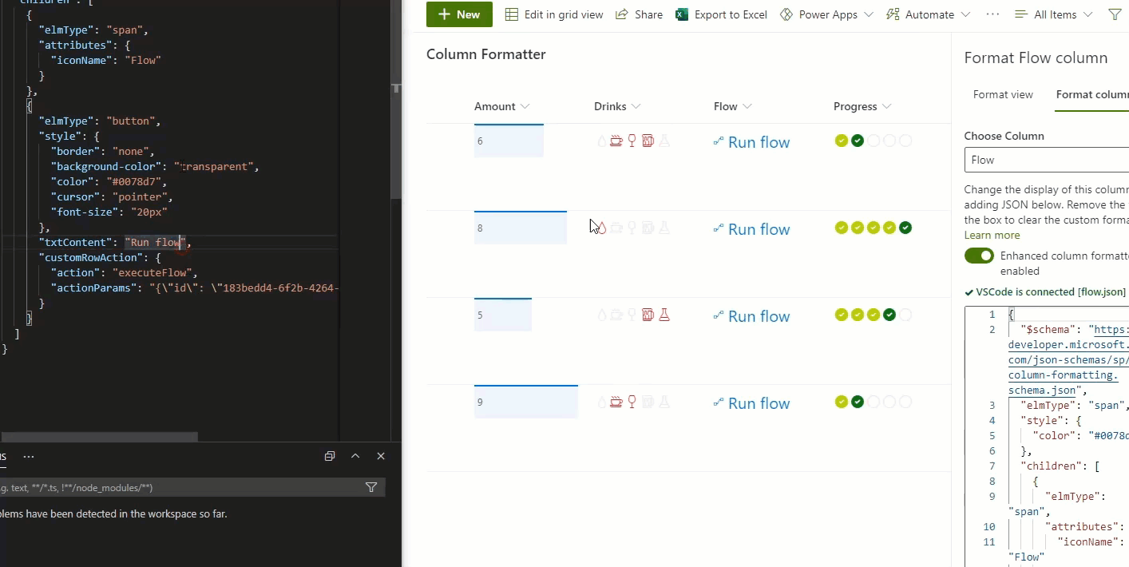Click the filter icon in problems panel
This screenshot has height=567, width=1129.
pyautogui.click(x=371, y=487)
